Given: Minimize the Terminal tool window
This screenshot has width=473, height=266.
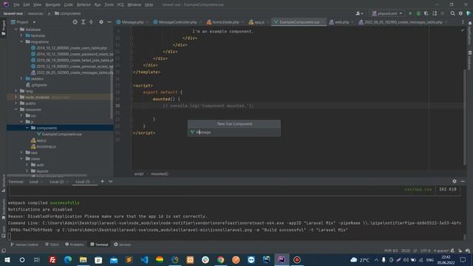Looking at the screenshot, I should tap(463, 181).
